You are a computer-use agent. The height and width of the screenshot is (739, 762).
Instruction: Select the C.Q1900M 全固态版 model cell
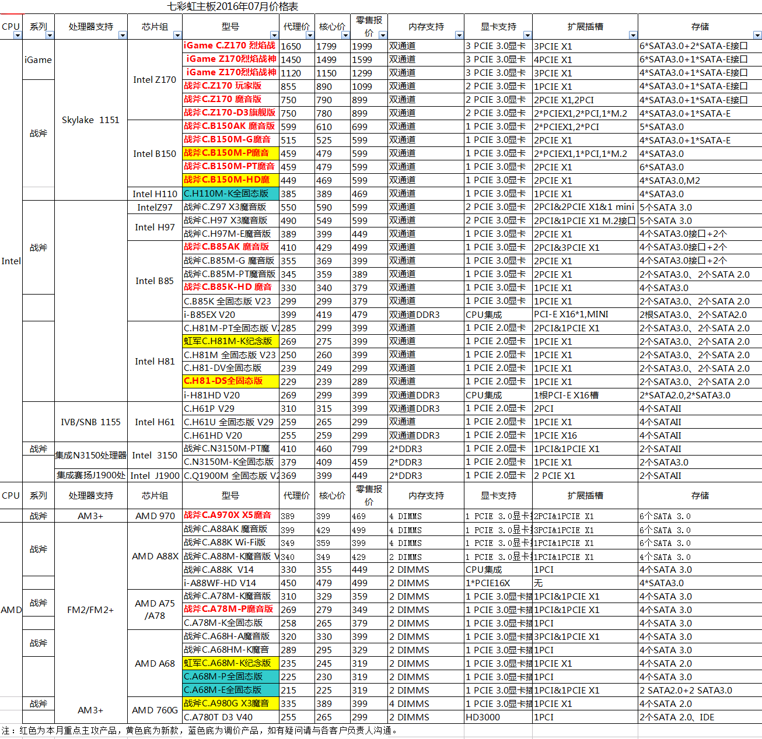coord(230,475)
